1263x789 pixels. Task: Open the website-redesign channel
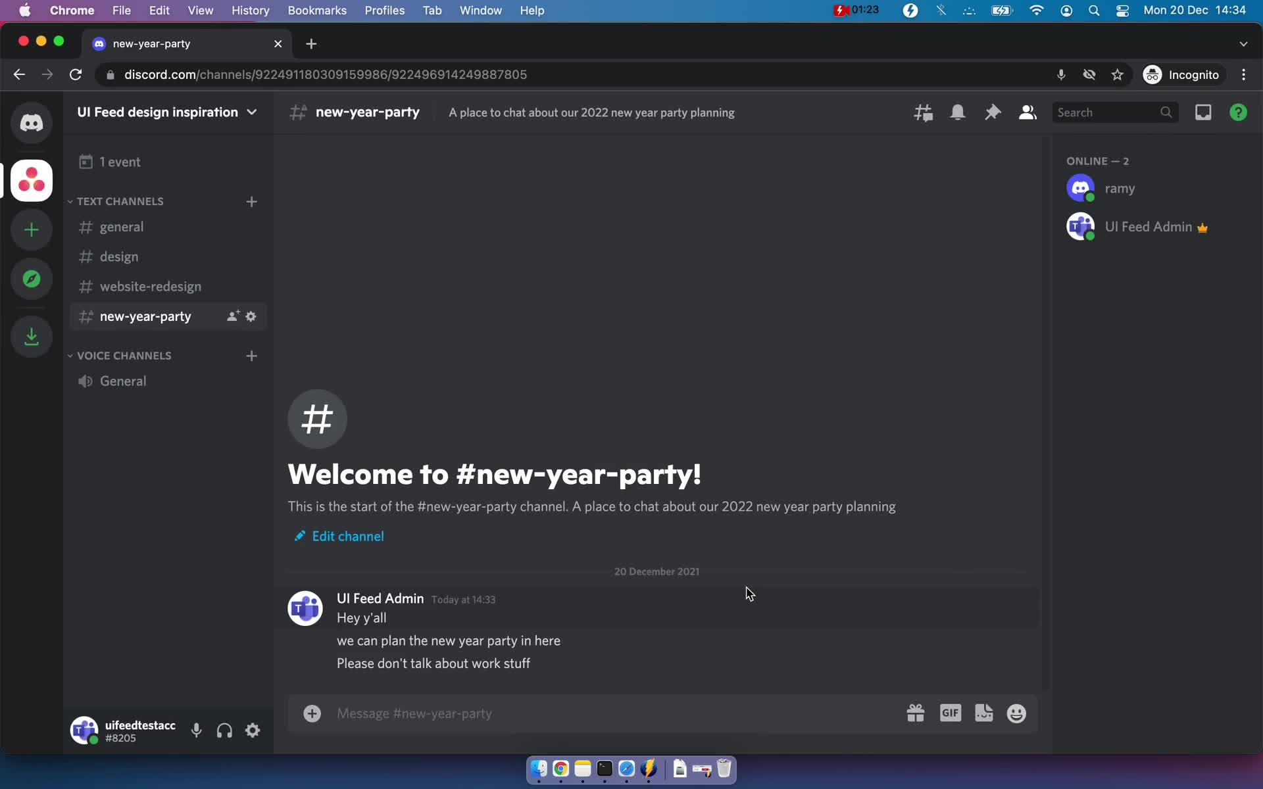(150, 285)
